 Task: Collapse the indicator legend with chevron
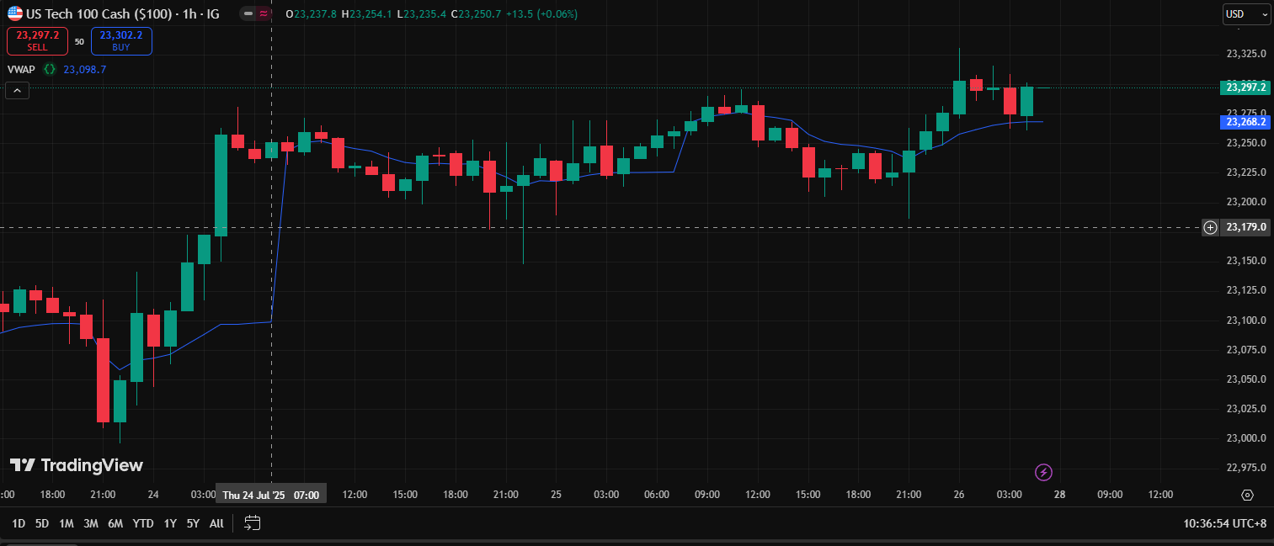pyautogui.click(x=17, y=91)
